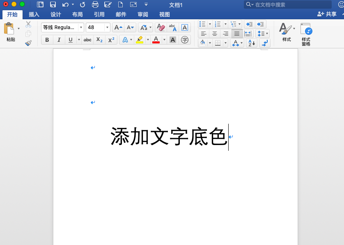Screen dimensions: 344x245
Task: Click the Print icon in title bar
Action: 95,5
